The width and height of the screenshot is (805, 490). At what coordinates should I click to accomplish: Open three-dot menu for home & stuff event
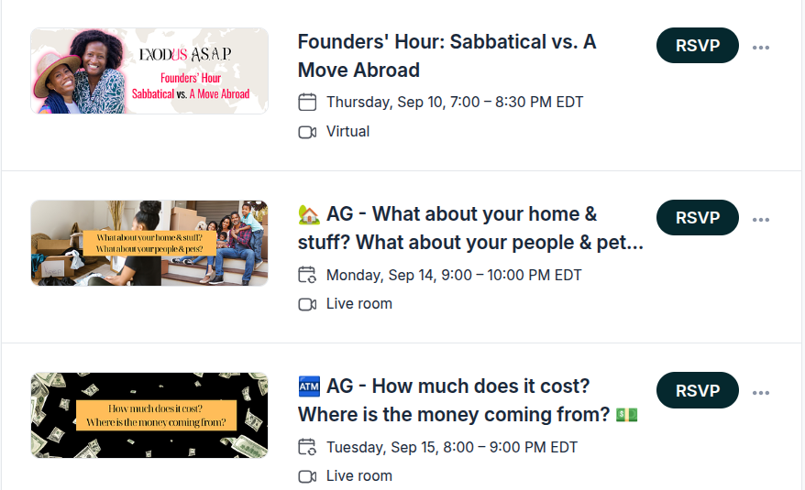pyautogui.click(x=761, y=220)
